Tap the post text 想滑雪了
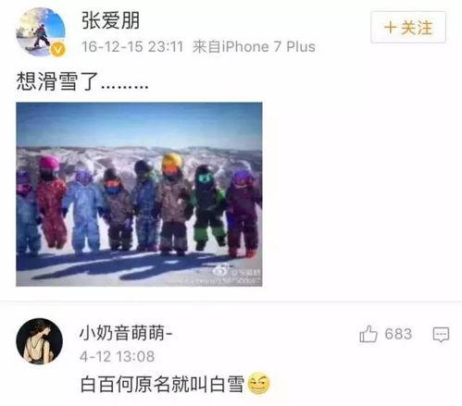Viewport: 462px width, 406px height. coord(56,81)
